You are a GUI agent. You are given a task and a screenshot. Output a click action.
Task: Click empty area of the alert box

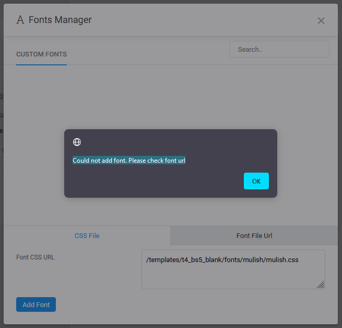157,182
